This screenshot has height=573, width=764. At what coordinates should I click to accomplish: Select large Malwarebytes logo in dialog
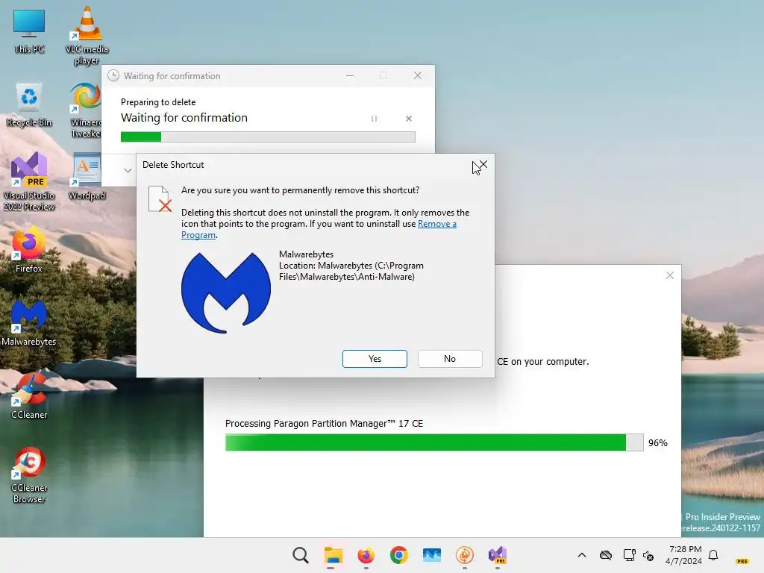coord(225,292)
